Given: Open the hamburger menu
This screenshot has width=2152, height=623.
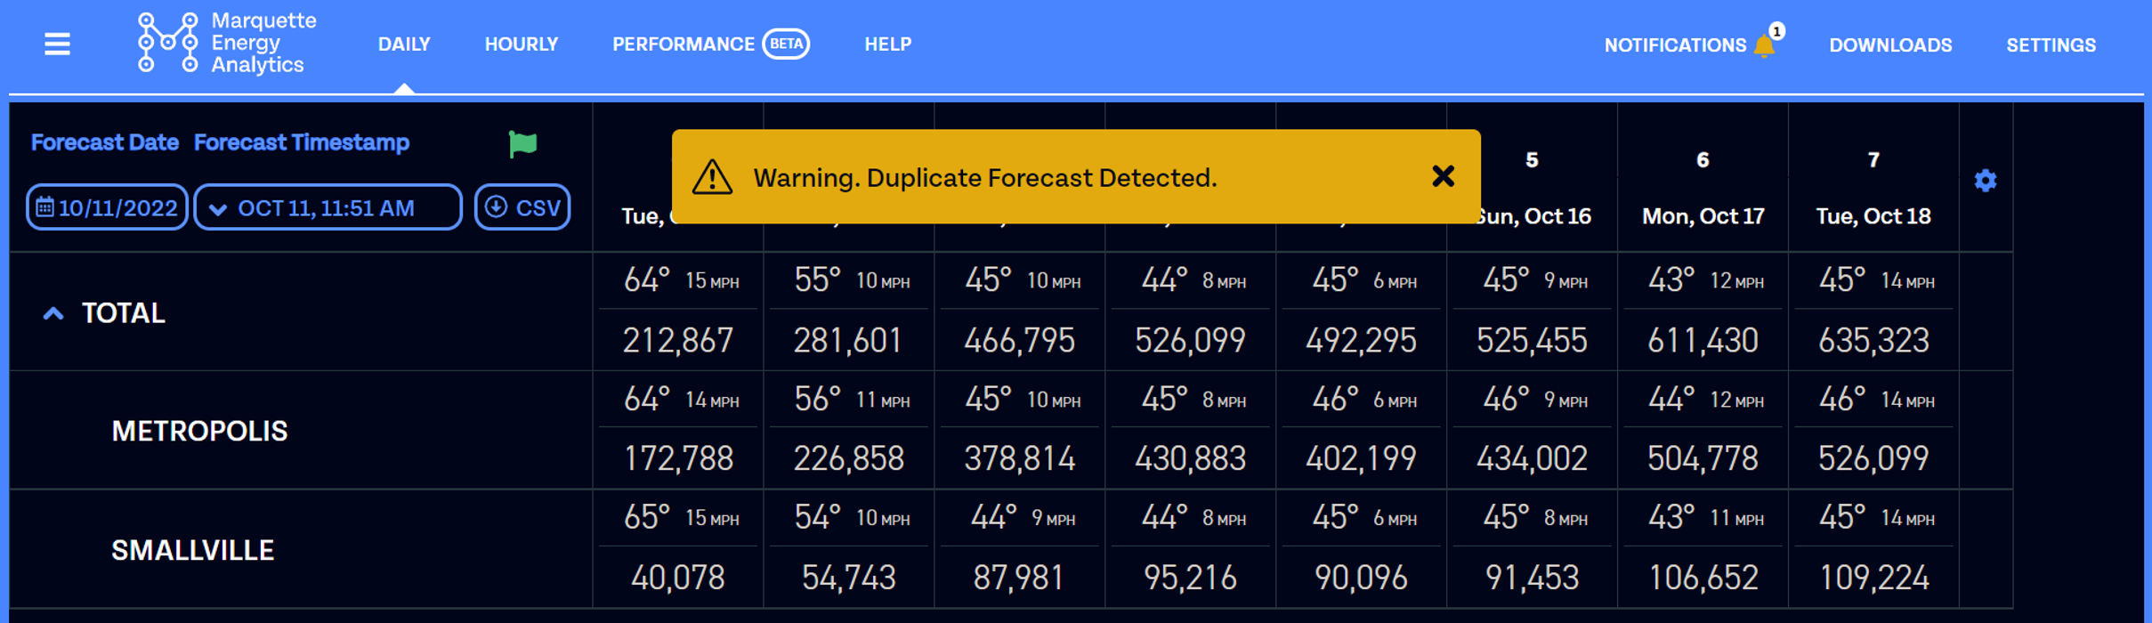Looking at the screenshot, I should point(57,44).
